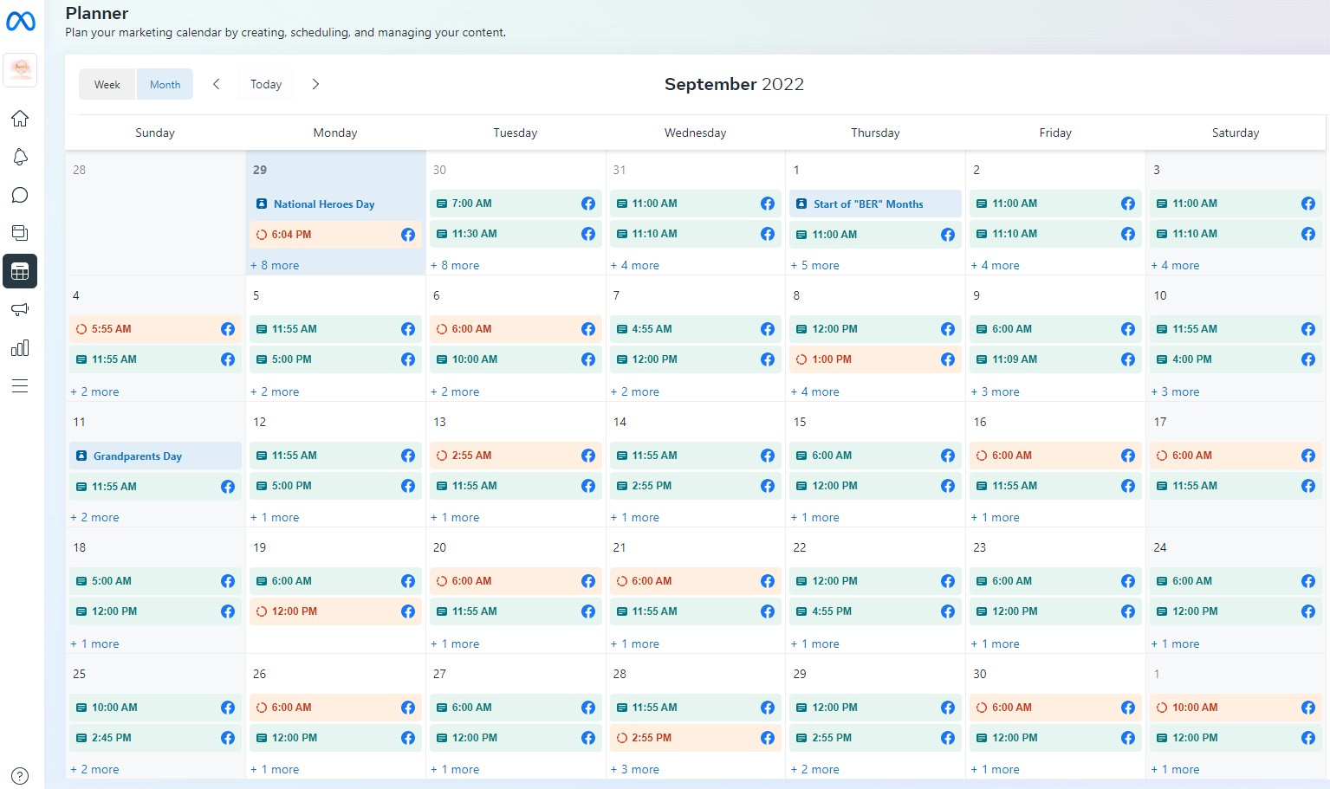Click the help question mark icon

tap(20, 776)
